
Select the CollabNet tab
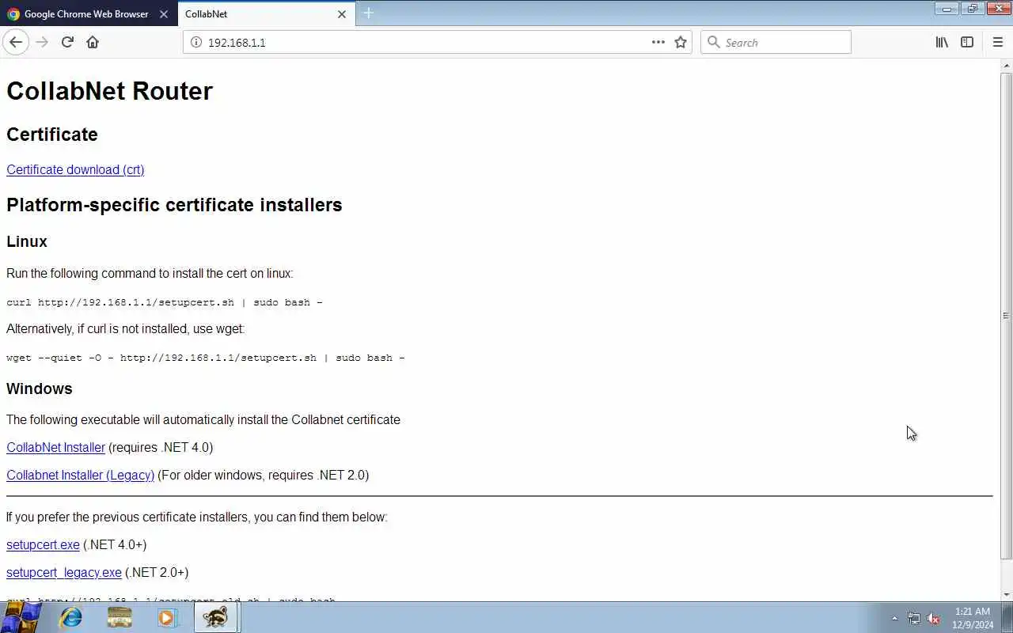[x=266, y=14]
